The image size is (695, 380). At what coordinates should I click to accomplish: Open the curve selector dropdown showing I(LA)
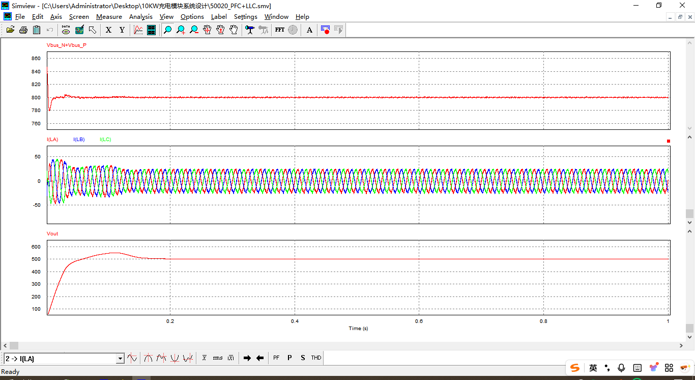[x=120, y=359]
